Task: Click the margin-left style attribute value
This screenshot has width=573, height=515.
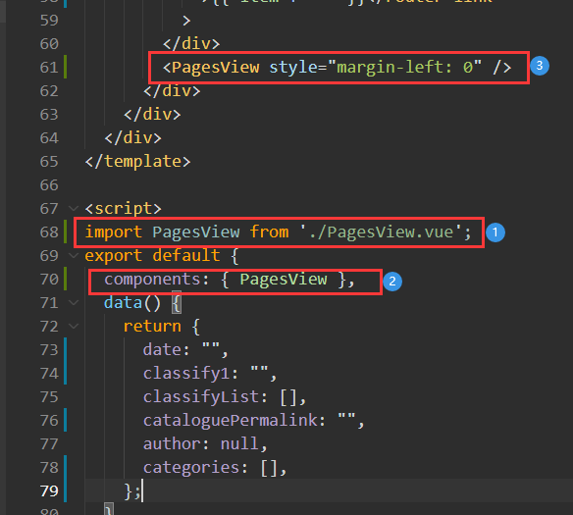Action: [x=404, y=68]
